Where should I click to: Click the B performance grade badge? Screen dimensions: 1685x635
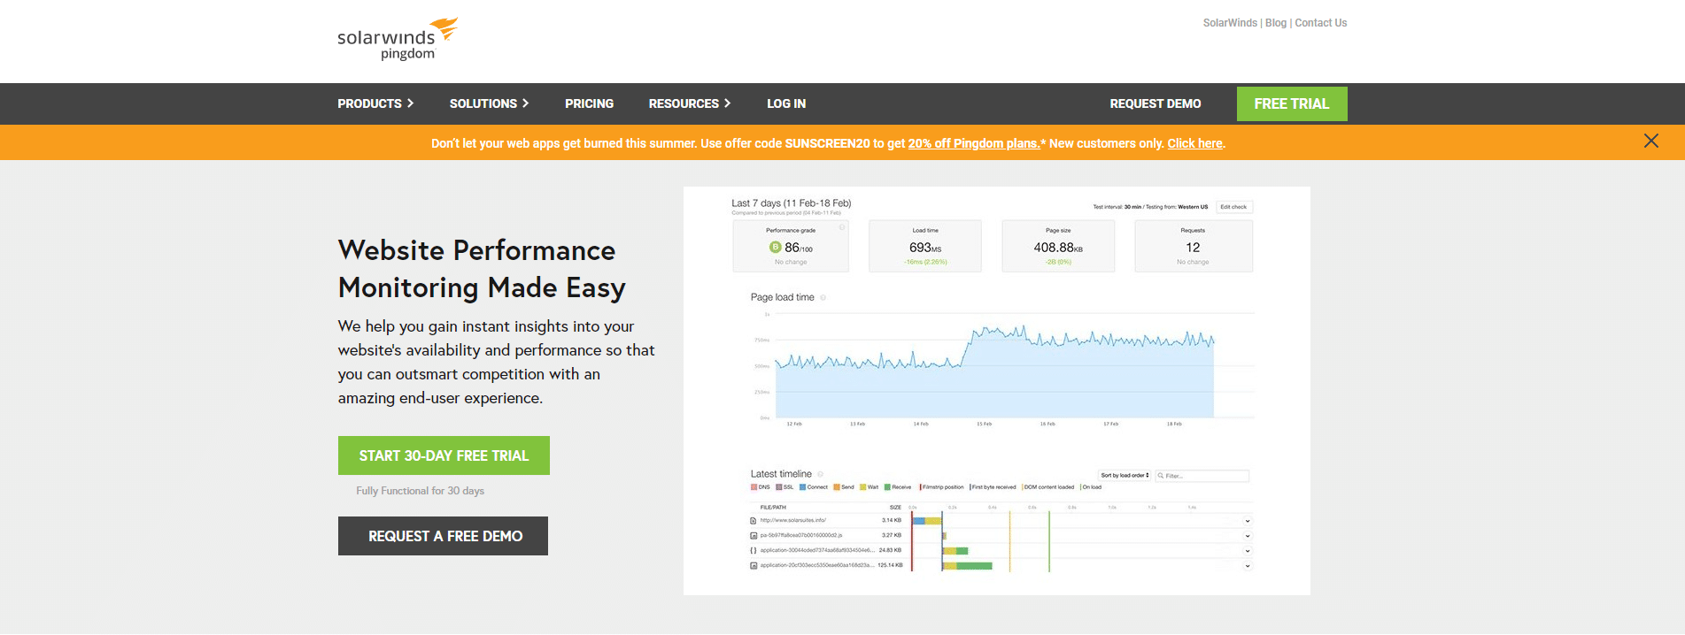[x=775, y=248]
